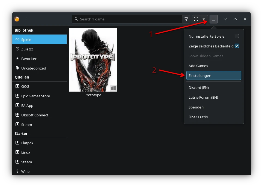
Task: Click the chevron-up button in the header
Action: (x=235, y=19)
